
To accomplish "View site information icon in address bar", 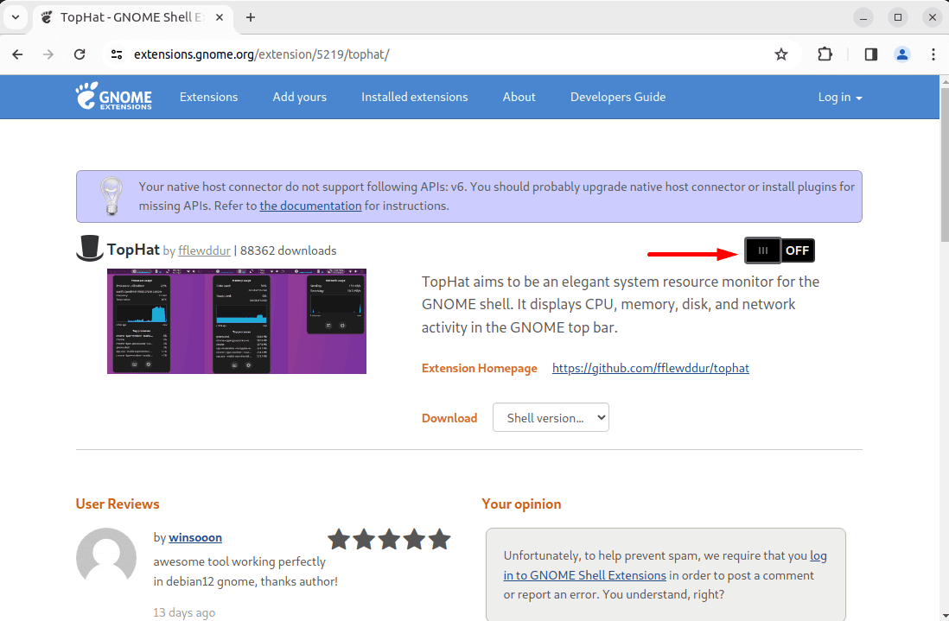I will click(118, 54).
